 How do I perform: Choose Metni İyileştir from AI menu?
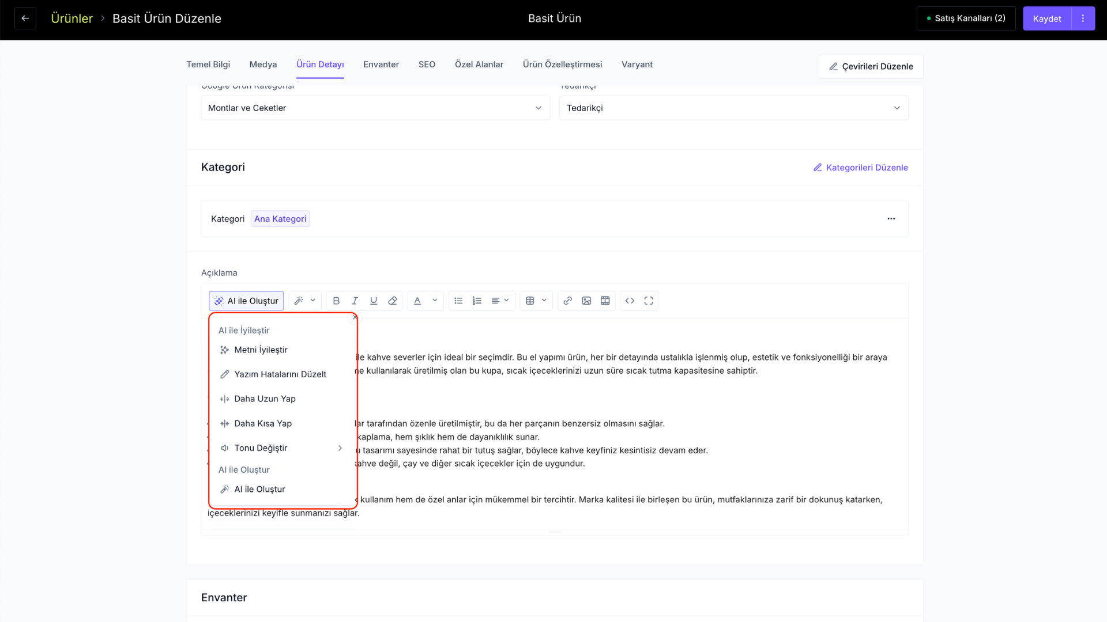282,350
